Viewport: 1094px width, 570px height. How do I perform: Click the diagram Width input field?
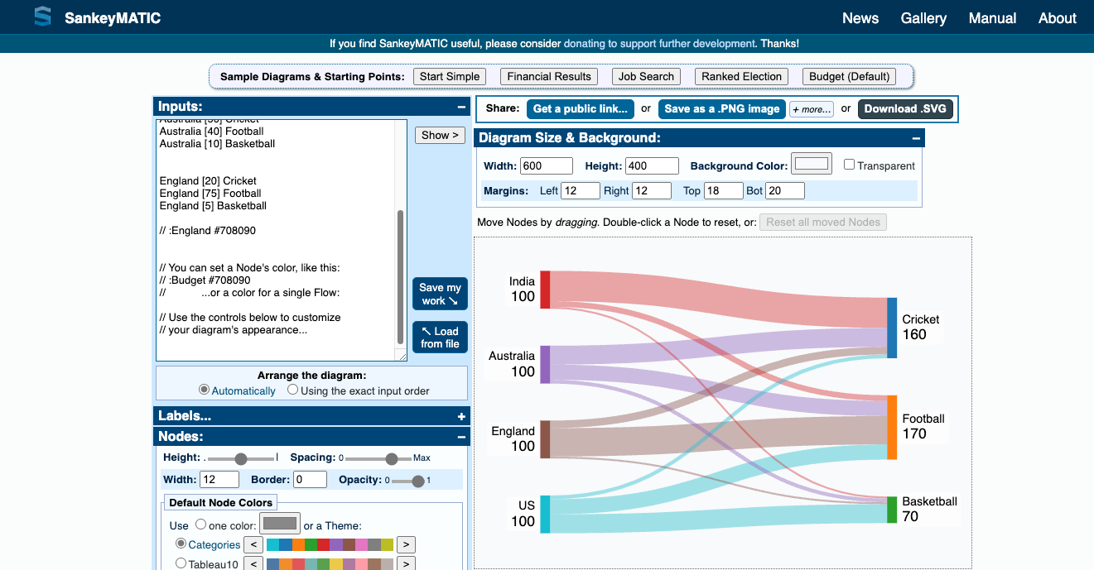click(547, 165)
